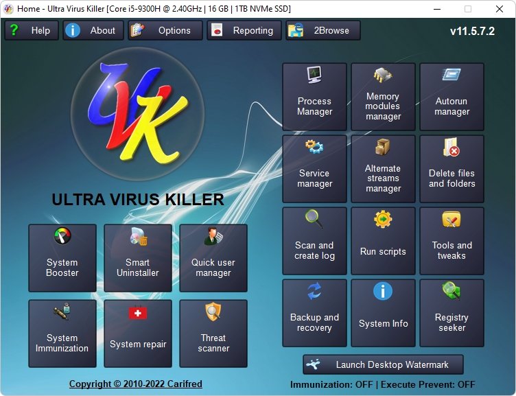Screen dimensions: 516x396
Task: Close the Ultra Virus Killer window
Action: pos(500,9)
